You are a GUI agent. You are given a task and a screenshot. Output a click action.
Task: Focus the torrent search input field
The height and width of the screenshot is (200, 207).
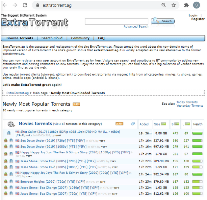tap(116, 21)
